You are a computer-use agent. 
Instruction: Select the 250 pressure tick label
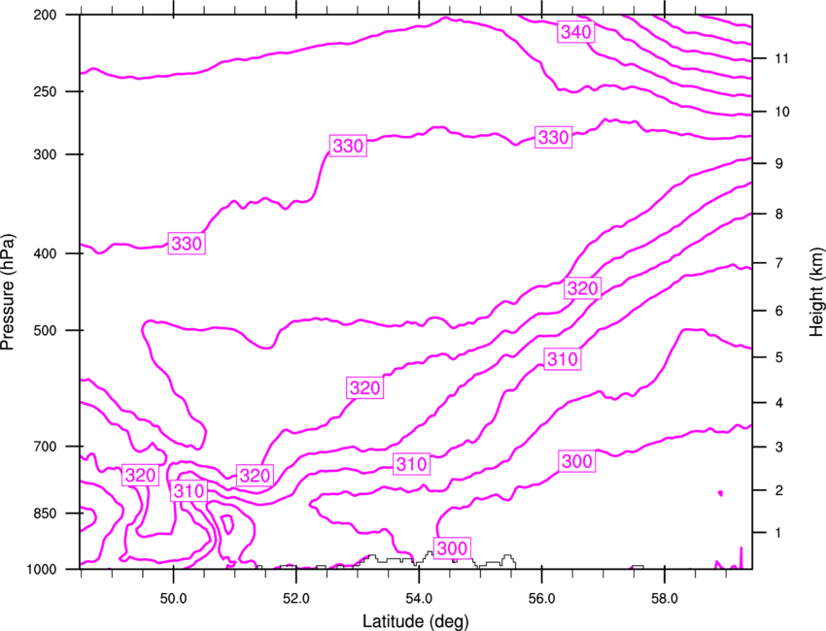click(x=45, y=91)
